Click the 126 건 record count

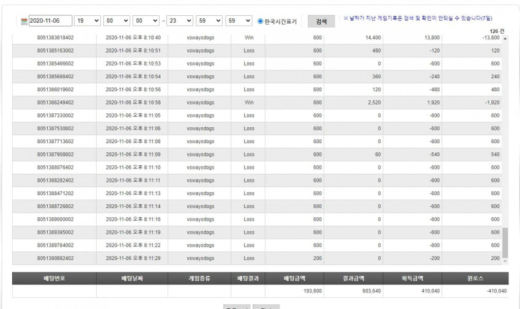point(497,31)
